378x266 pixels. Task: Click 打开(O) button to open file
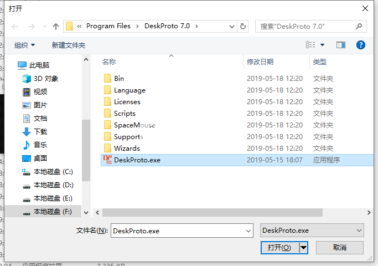279,248
